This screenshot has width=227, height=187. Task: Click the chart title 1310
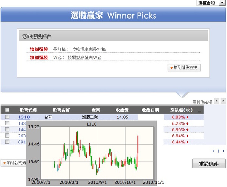pyautogui.click(x=92, y=124)
